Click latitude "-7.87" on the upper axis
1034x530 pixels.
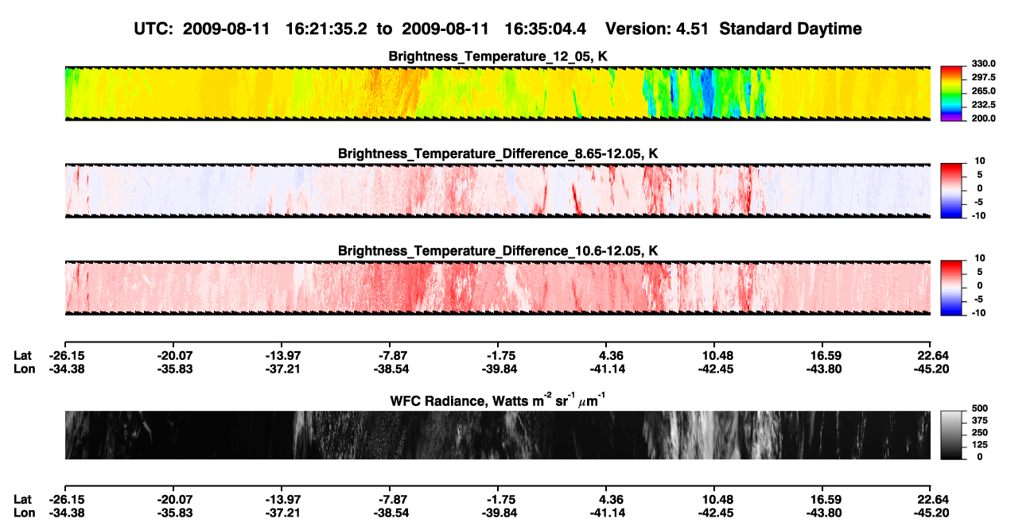(x=390, y=355)
